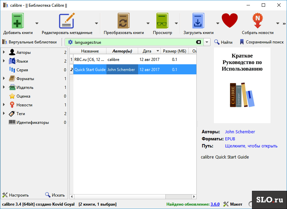The height and width of the screenshot is (209, 287).
Task: Sort by the Автор(ы) column header
Action: coord(122,51)
